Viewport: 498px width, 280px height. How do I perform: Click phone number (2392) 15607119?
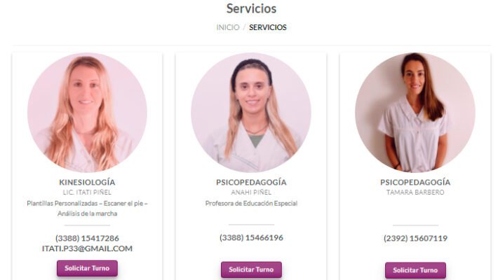[415, 238]
